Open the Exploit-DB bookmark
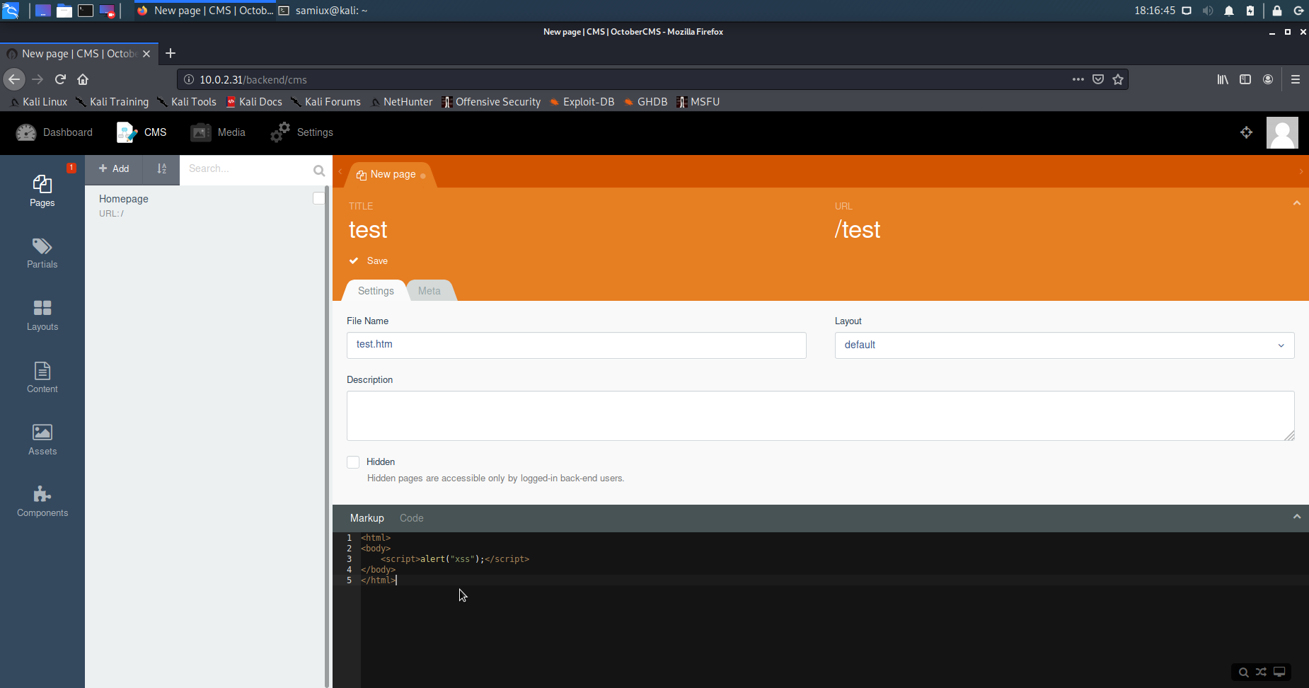Viewport: 1309px width, 688px height. pyautogui.click(x=582, y=102)
